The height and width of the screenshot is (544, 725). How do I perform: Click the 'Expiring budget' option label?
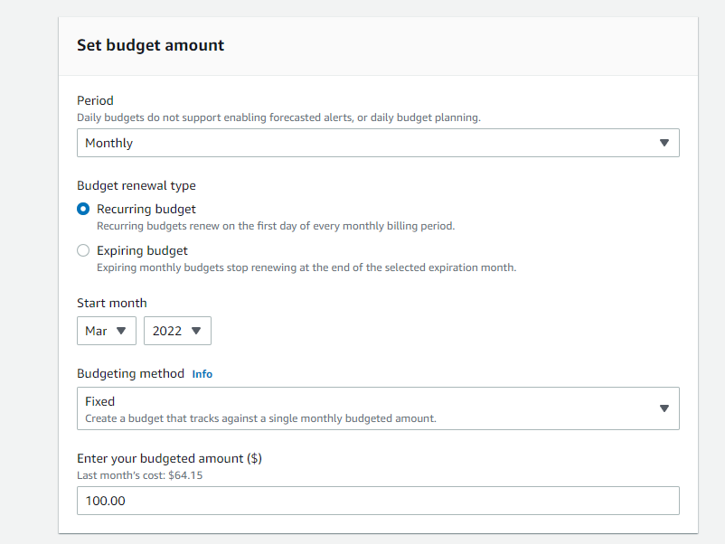142,250
